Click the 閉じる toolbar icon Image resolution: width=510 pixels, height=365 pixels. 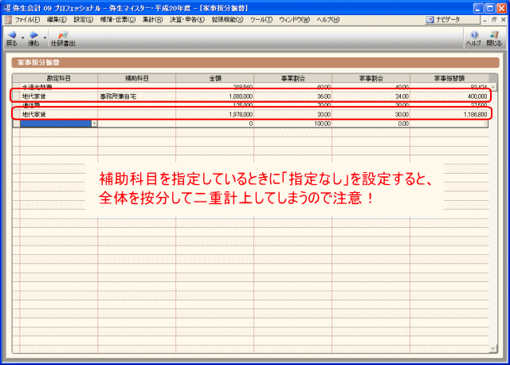pos(494,35)
